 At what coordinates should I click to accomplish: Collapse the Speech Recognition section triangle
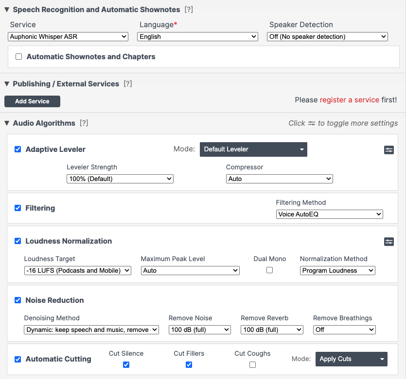click(x=7, y=10)
